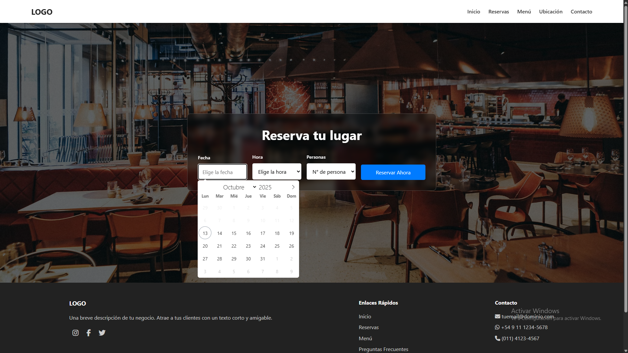628x353 pixels.
Task: Go to Ubicación in the navigation bar
Action: [550, 11]
